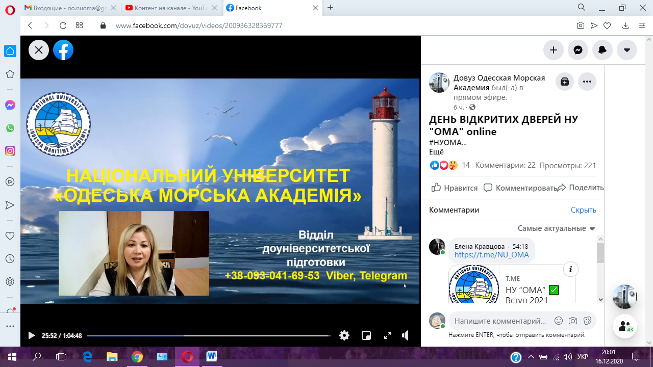The height and width of the screenshot is (367, 653).
Task: Open Opera sidebar settings gear
Action: click(10, 281)
